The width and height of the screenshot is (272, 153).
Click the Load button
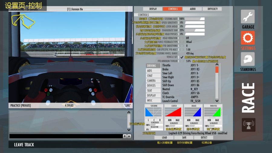click(x=164, y=138)
